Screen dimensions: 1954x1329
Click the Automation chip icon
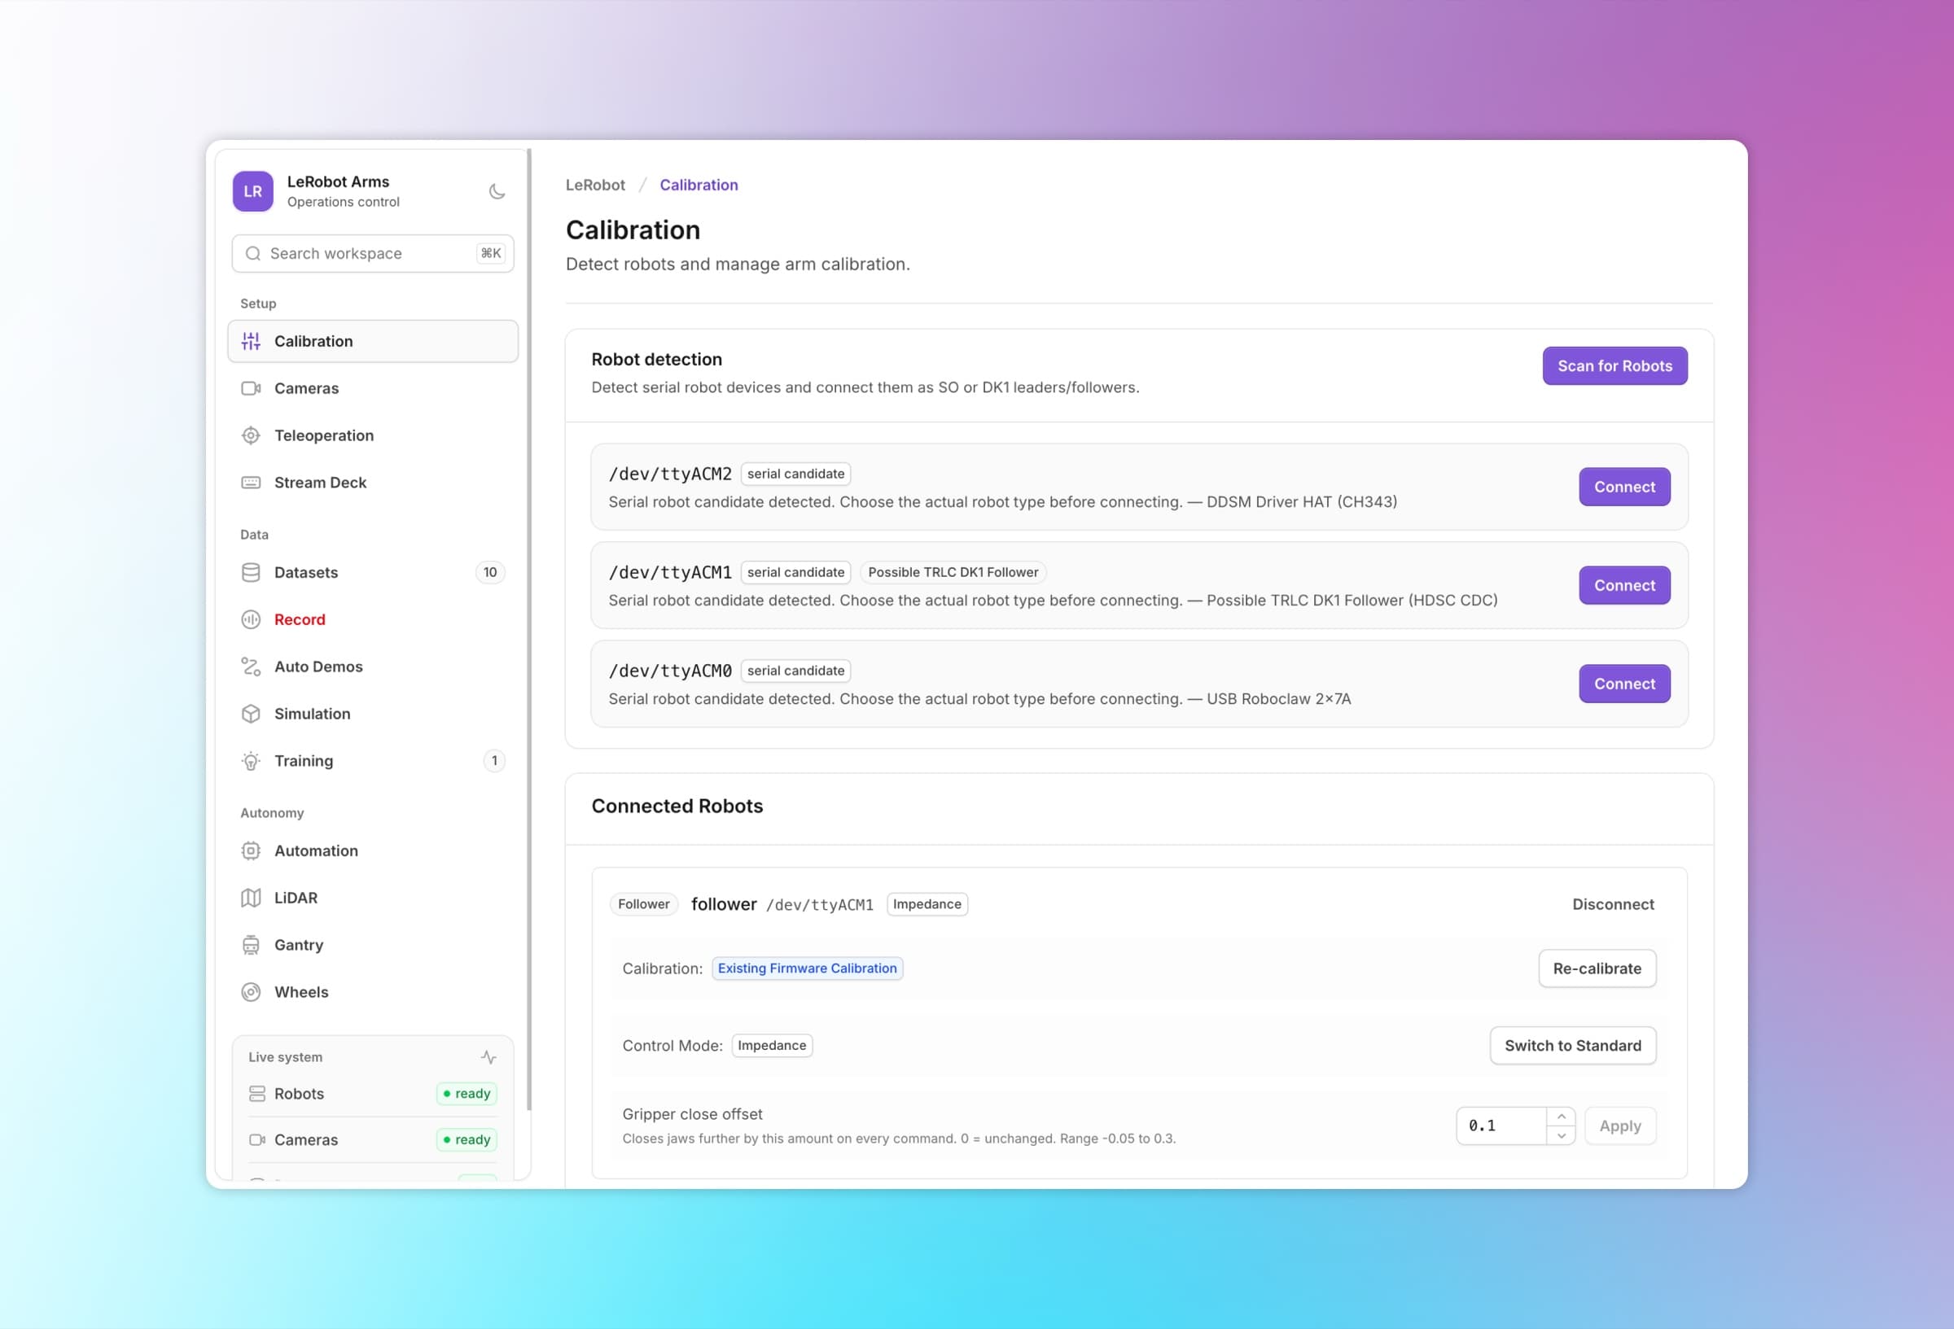point(251,850)
